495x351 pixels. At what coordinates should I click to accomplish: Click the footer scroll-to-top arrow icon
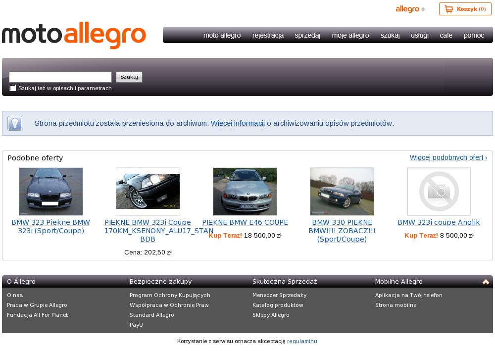coord(486,282)
